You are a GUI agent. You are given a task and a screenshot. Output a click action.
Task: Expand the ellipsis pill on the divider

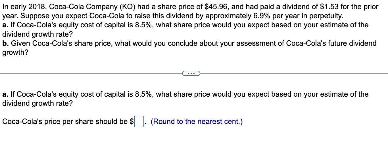pyautogui.click(x=191, y=74)
